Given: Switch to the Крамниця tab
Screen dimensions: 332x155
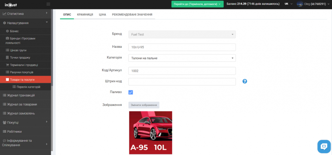Looking at the screenshot, I should (x=85, y=15).
